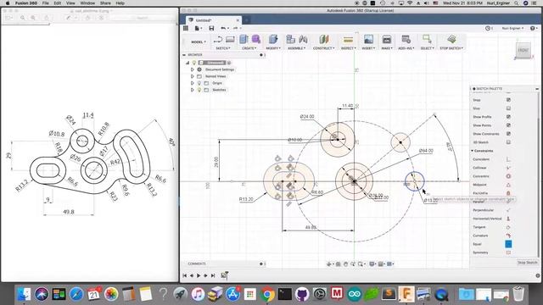Collapse the root component tree node
Viewport: 543px width, 305px height.
[x=188, y=63]
